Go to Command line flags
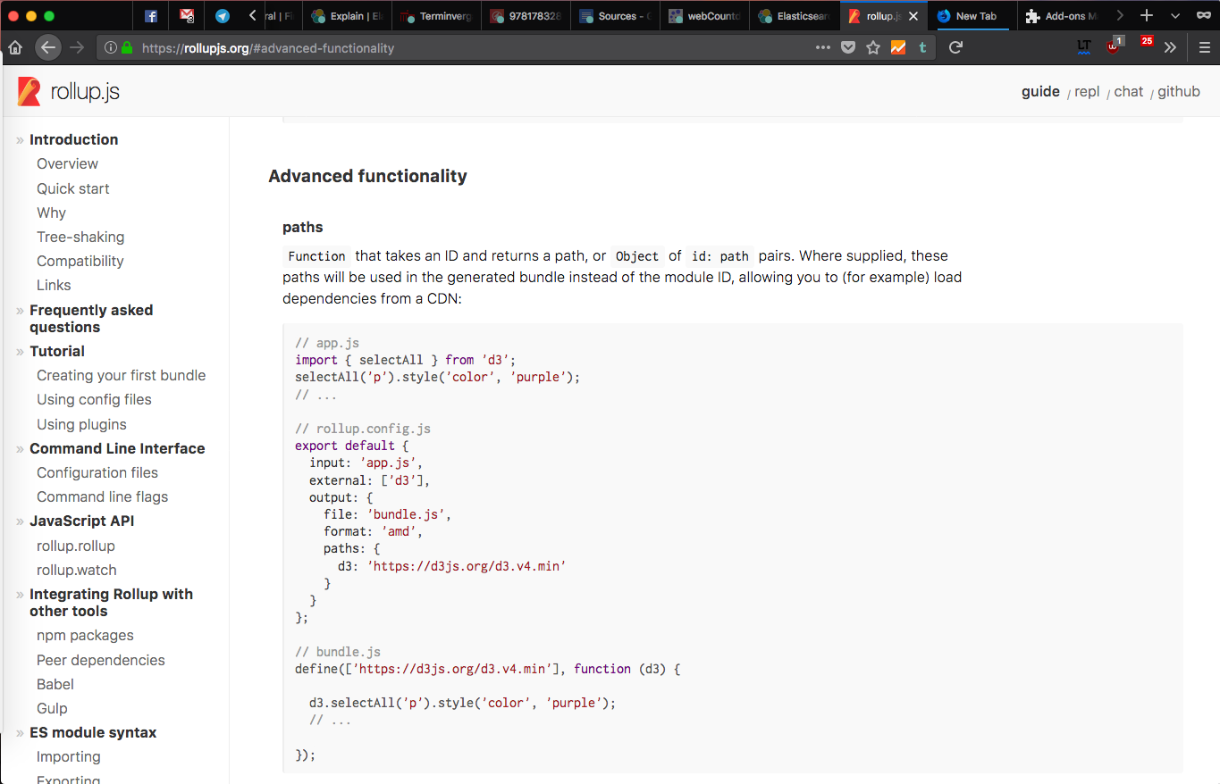The width and height of the screenshot is (1220, 784). 102,496
